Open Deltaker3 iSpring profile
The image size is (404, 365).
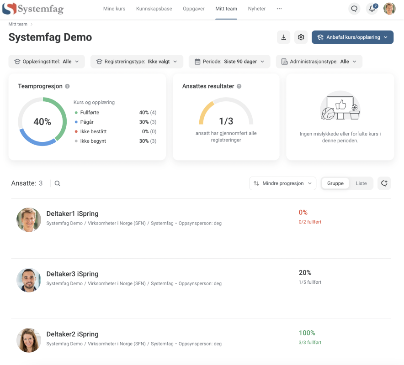click(72, 274)
